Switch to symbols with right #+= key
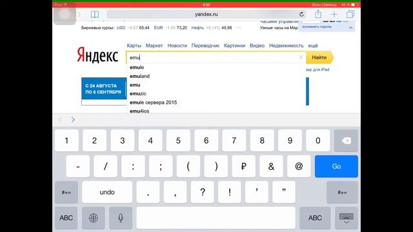The image size is (413, 232). click(x=342, y=192)
